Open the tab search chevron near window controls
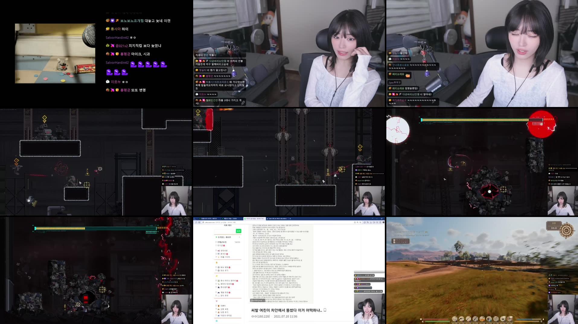Viewport: 578px width, 324px height. coord(372,218)
